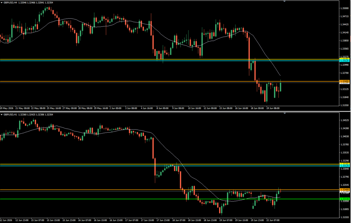Image resolution: width=351 pixels, height=223 pixels.
Task: Click the large red candle on H1 chart
Action: tap(153, 148)
